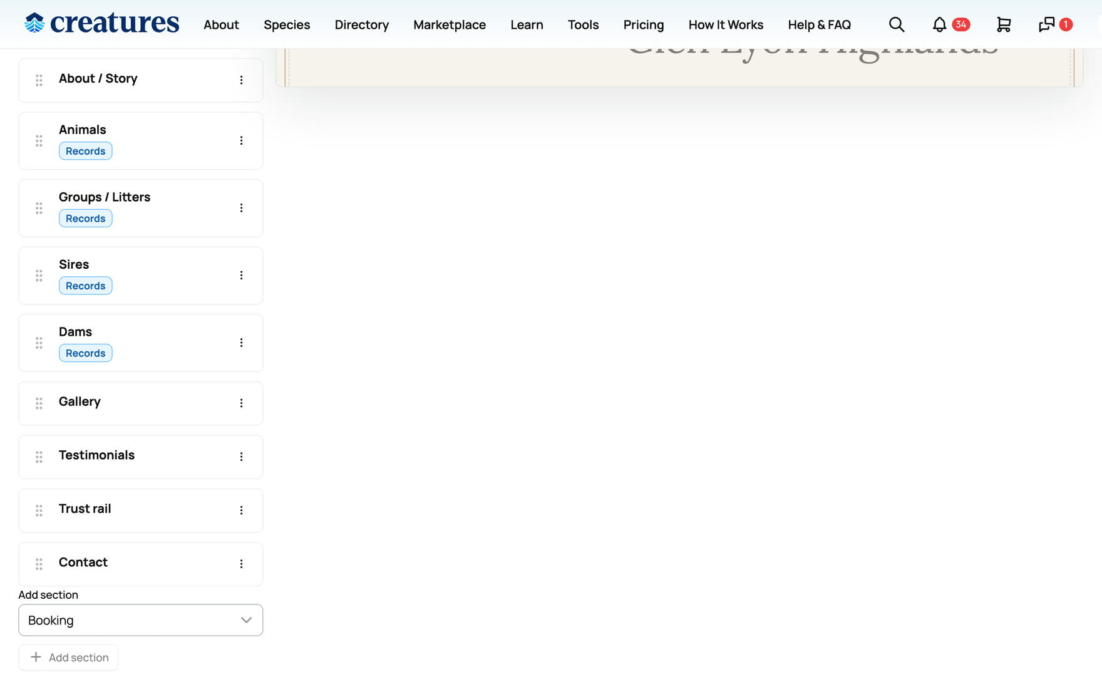Open the messages chat icon
The image size is (1102, 689).
[x=1046, y=24]
